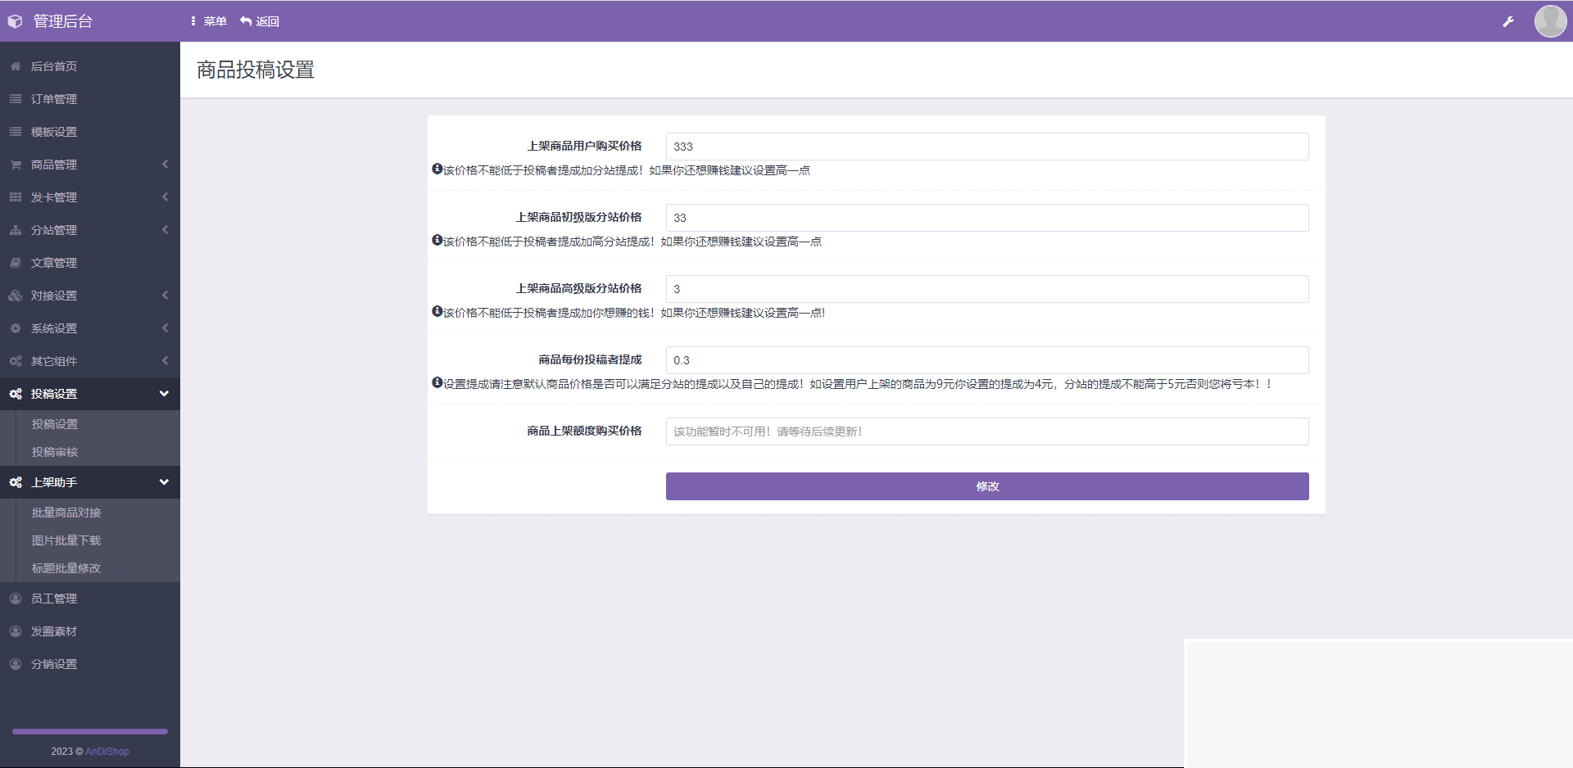Click the 模板设置 sidebar icon

click(15, 131)
